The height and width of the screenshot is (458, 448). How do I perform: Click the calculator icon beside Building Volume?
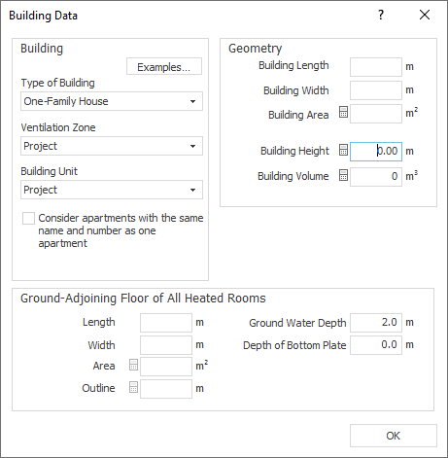[x=343, y=175]
